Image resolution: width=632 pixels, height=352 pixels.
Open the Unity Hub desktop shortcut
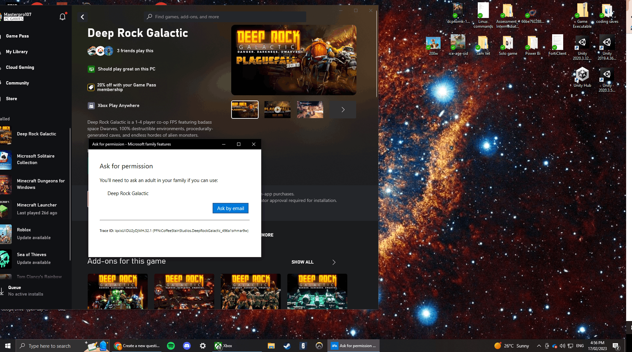(x=582, y=77)
